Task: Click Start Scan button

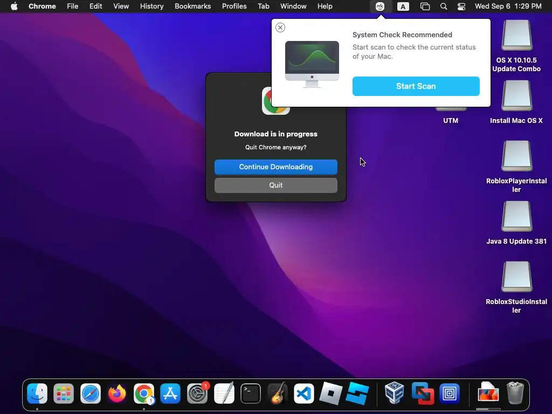Action: click(x=416, y=86)
